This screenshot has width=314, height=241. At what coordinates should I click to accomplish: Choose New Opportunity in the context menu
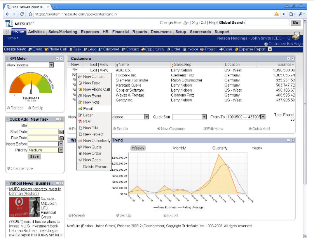tap(94, 140)
